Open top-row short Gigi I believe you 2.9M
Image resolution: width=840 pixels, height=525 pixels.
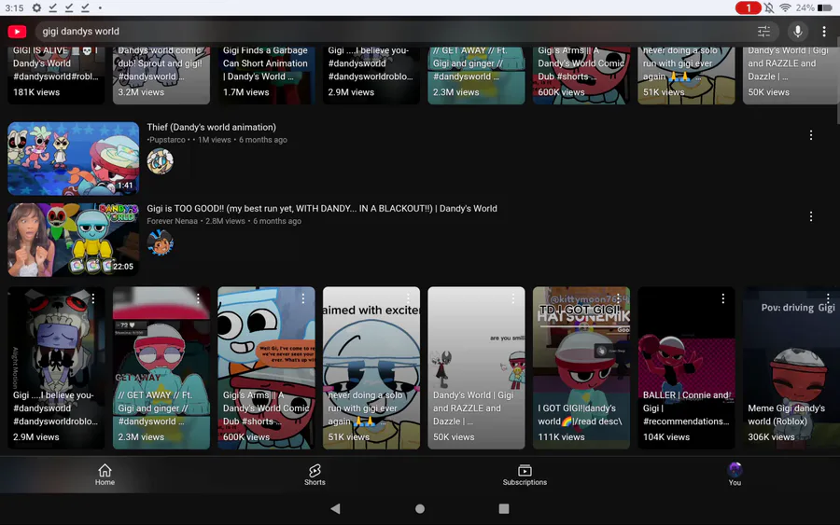[371, 75]
